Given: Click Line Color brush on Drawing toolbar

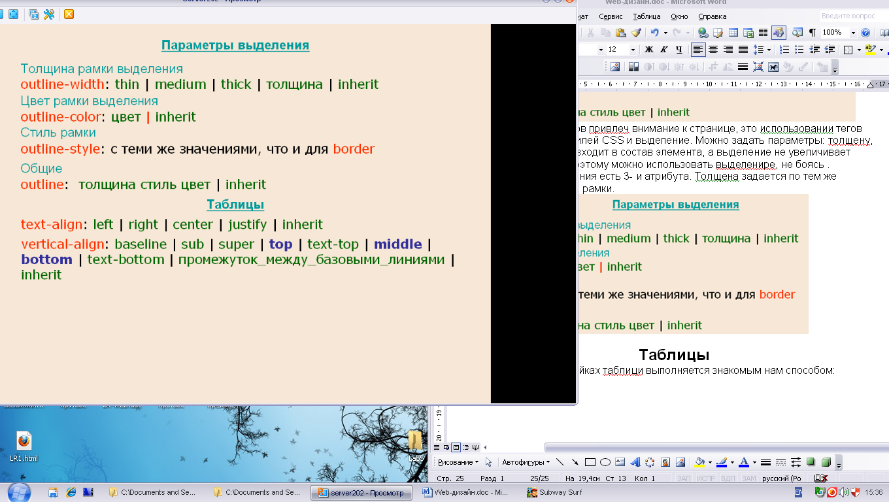Looking at the screenshot, I should tap(721, 462).
